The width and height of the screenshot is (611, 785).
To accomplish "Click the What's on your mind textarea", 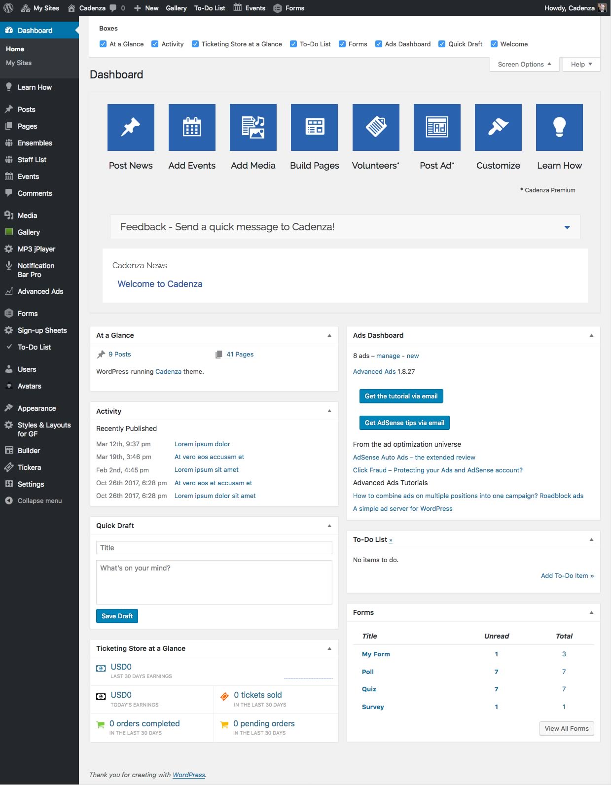I will 214,582.
